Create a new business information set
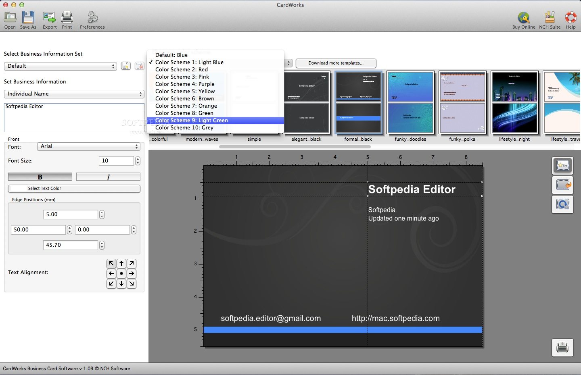581x375 pixels. pyautogui.click(x=125, y=66)
